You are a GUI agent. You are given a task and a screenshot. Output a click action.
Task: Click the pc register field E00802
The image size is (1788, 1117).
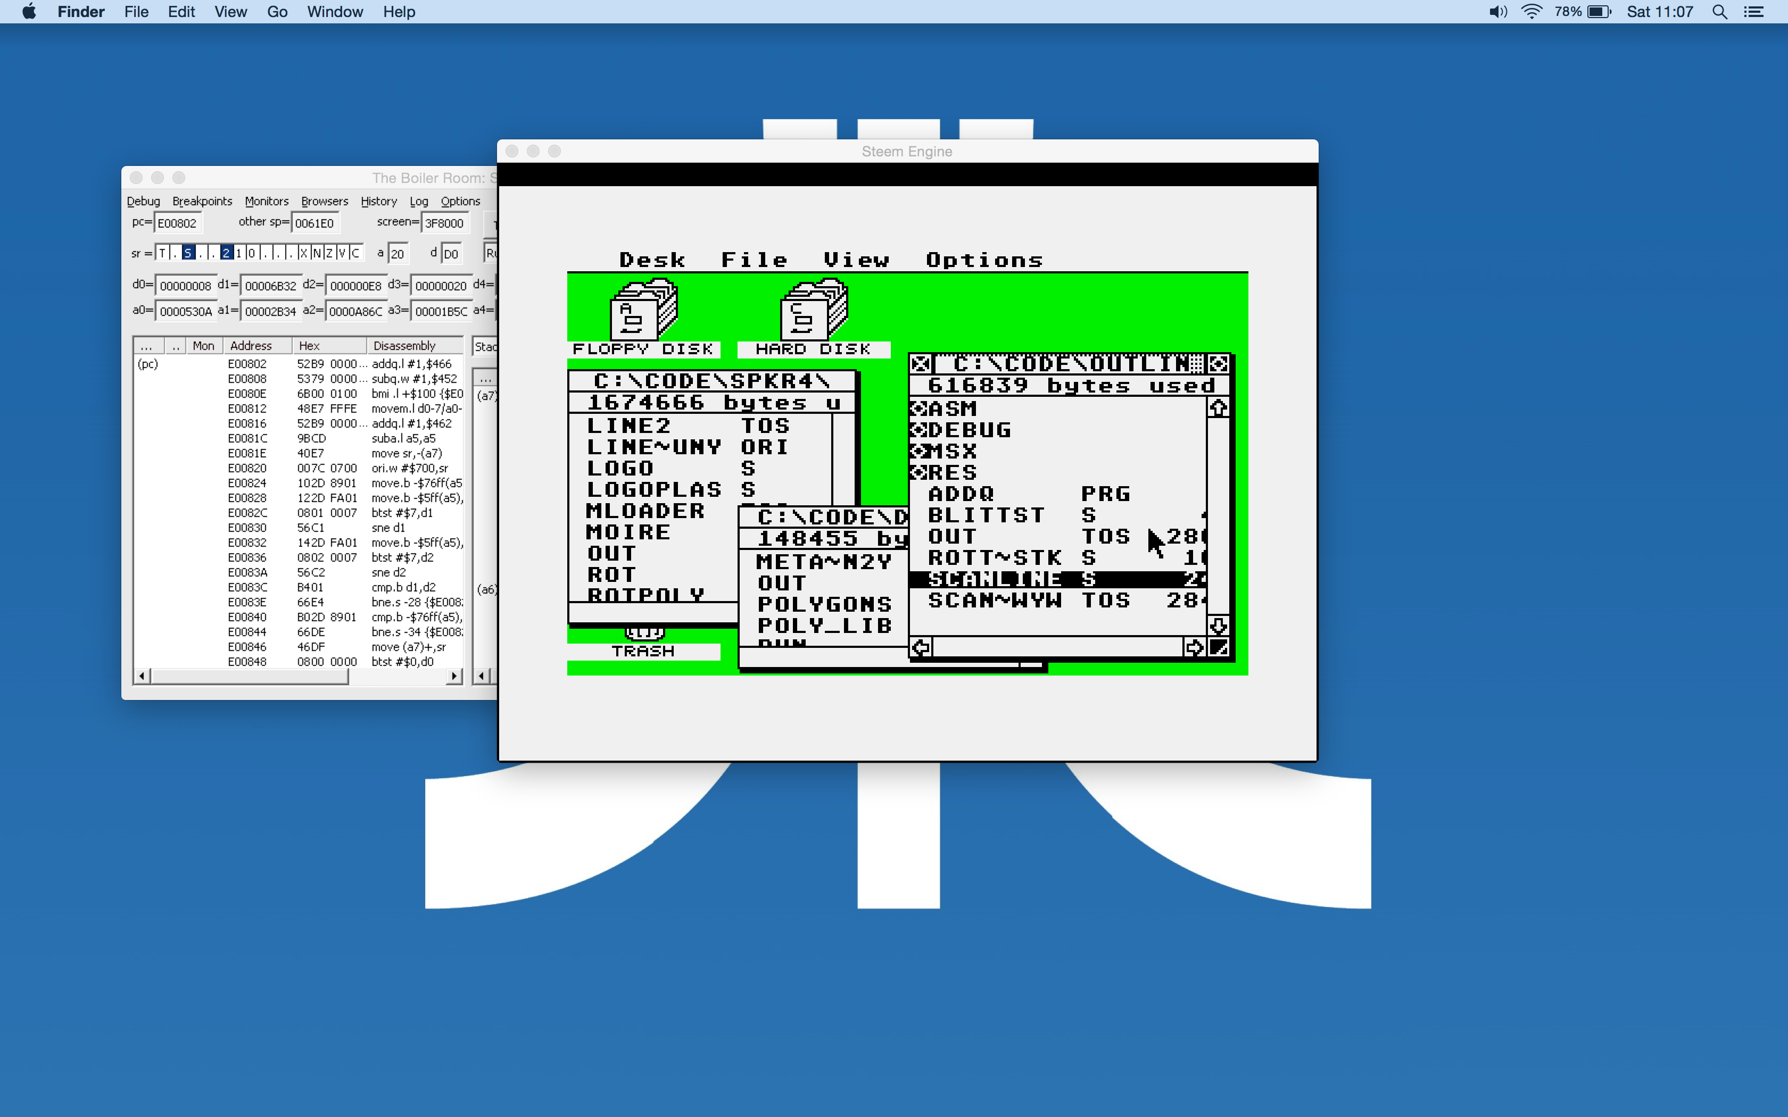coord(177,222)
